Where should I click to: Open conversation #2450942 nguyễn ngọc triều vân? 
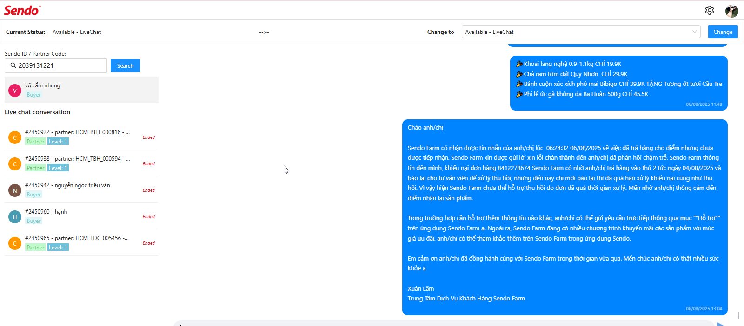coord(81,190)
